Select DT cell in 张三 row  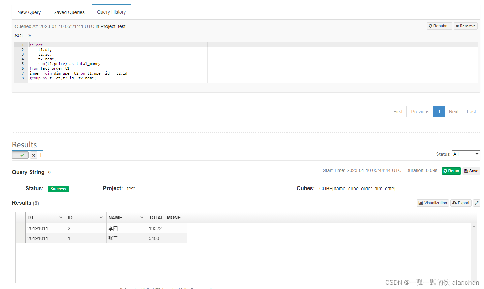46,238
